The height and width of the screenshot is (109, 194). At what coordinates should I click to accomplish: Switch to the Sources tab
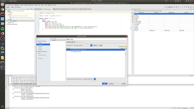69,42
